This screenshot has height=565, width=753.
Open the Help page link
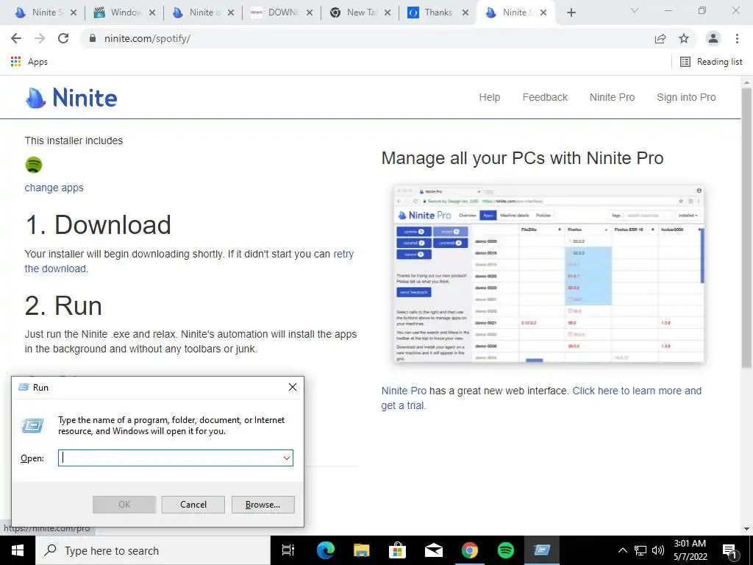489,97
